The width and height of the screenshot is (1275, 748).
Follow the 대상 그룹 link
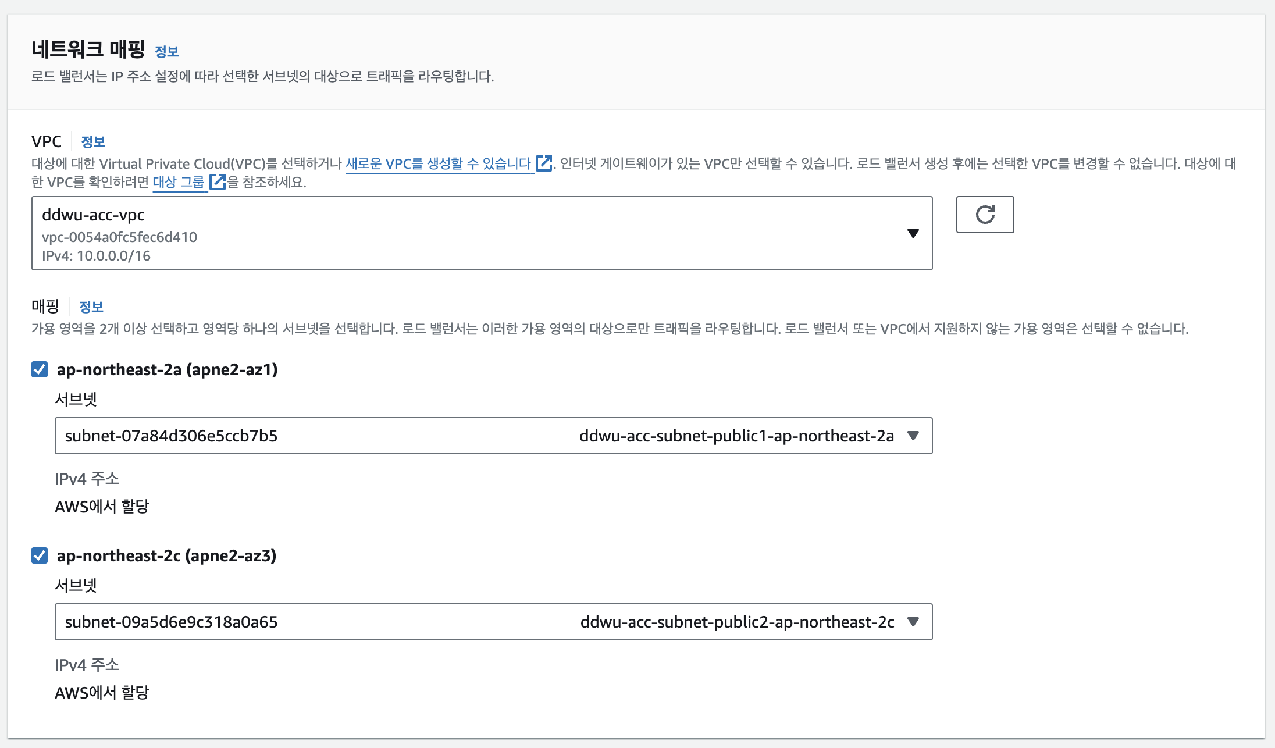(179, 182)
